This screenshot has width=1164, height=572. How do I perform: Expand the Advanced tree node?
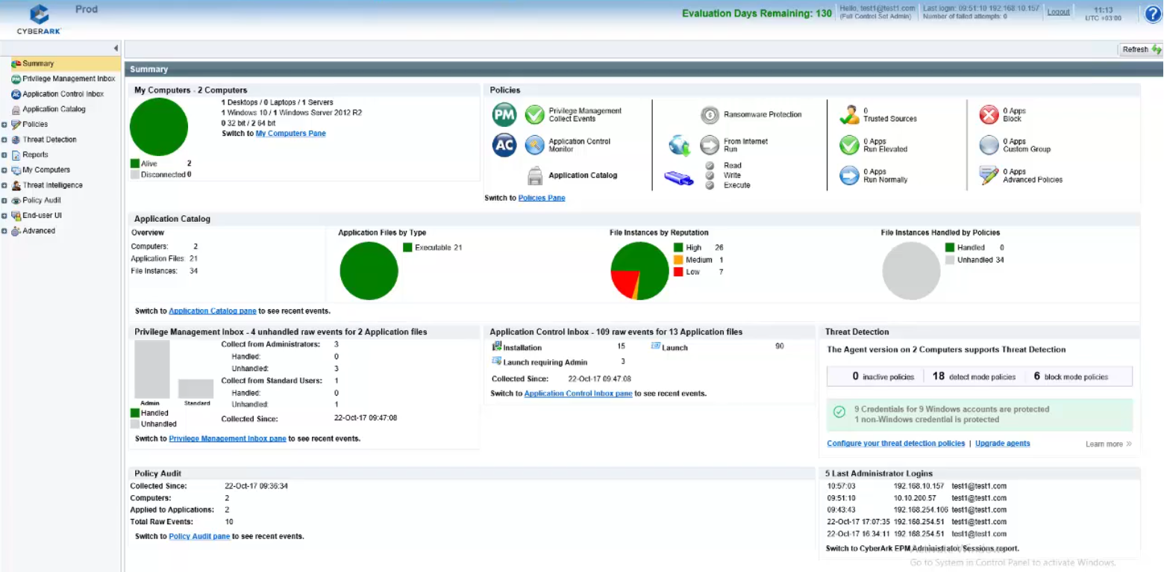(x=4, y=231)
